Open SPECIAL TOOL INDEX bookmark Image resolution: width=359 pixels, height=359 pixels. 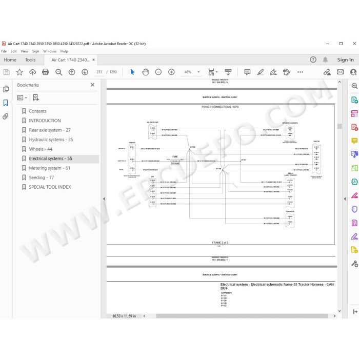(x=50, y=187)
